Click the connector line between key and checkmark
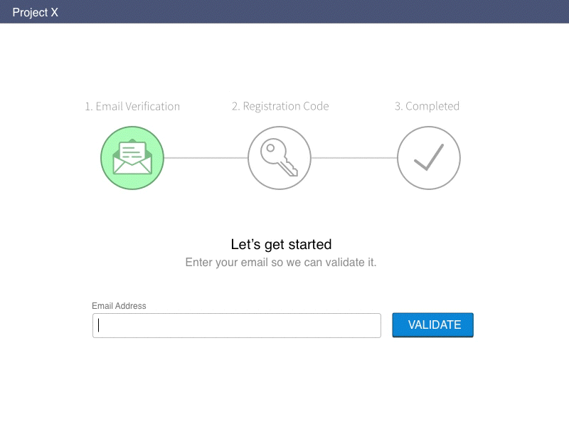The image size is (569, 427). 353,157
